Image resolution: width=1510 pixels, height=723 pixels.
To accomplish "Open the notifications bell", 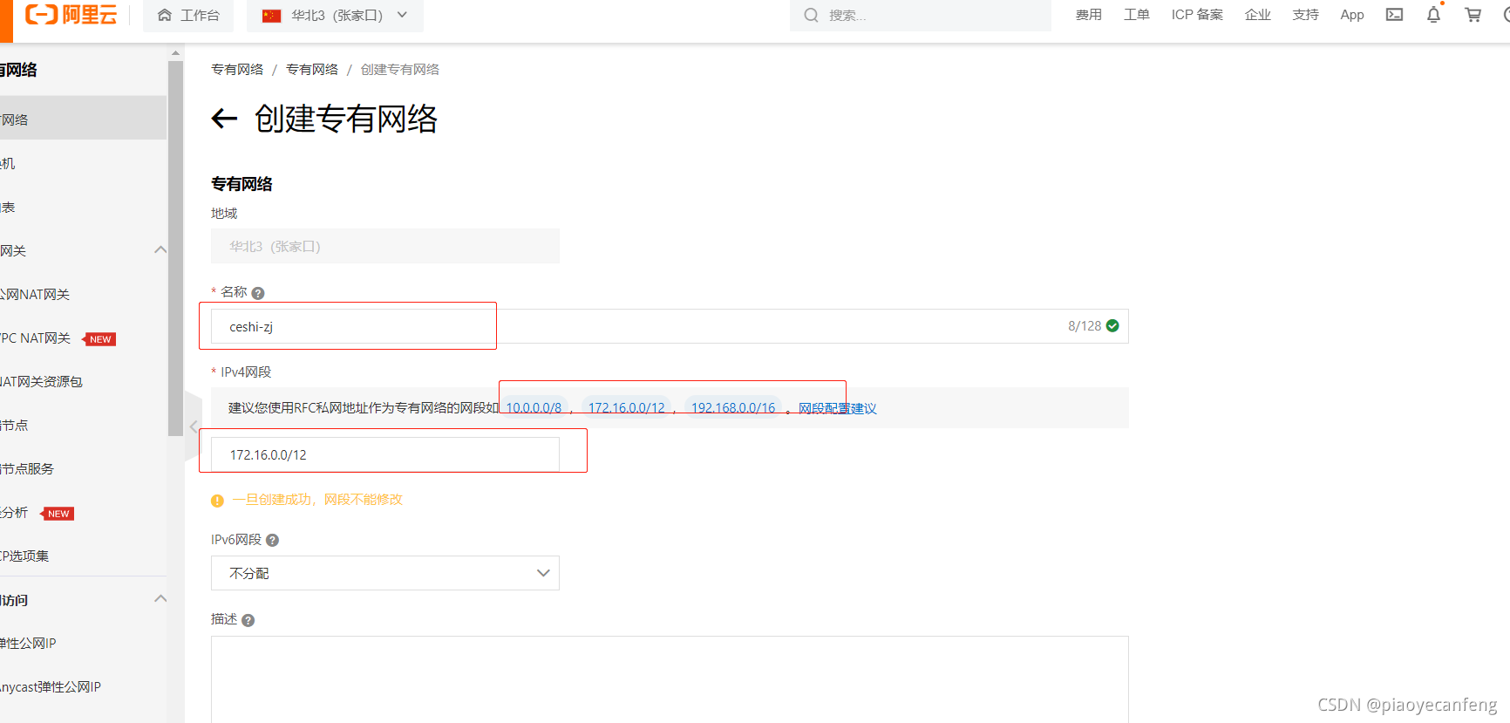I will (x=1433, y=15).
